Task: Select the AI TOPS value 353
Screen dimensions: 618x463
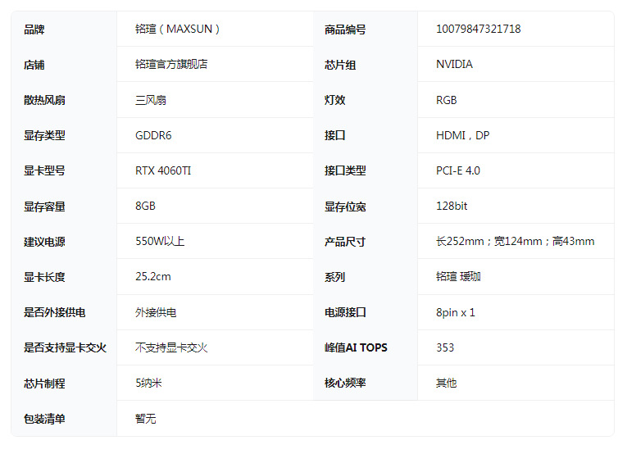Action: point(445,347)
